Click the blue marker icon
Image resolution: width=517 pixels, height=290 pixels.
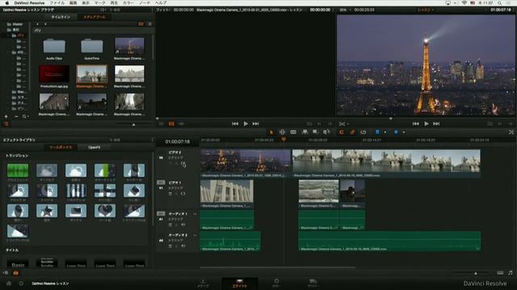click(396, 132)
